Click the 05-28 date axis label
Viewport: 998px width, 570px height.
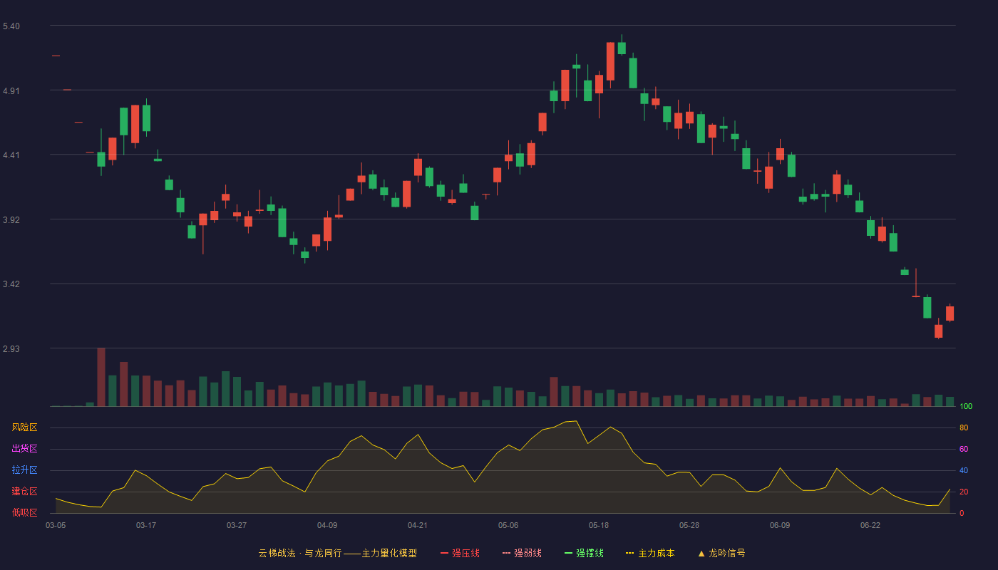coord(689,525)
